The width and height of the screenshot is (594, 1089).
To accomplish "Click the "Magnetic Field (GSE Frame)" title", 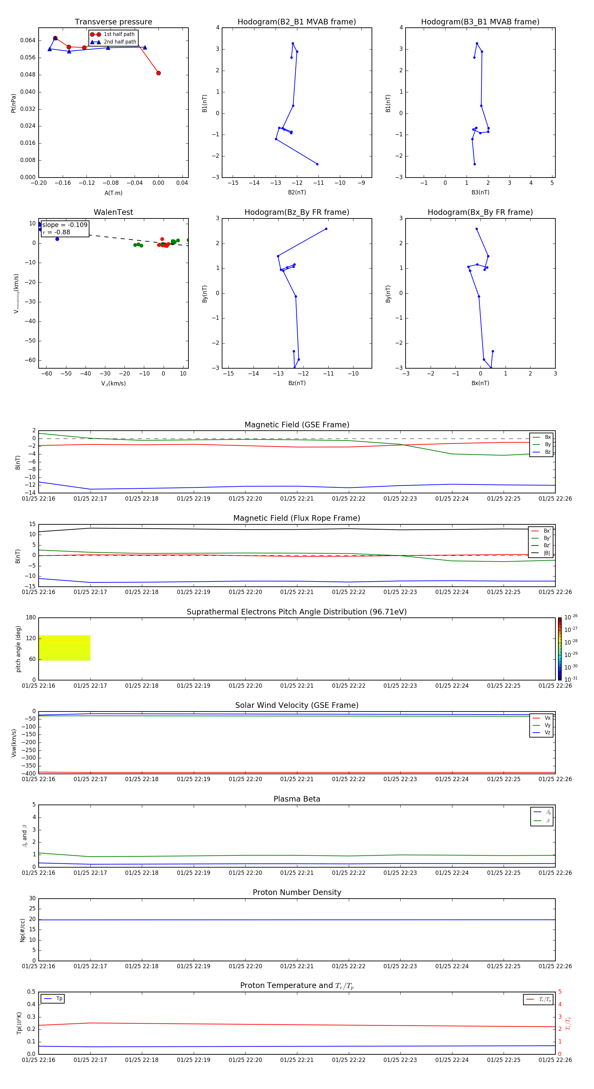I will click(297, 425).
